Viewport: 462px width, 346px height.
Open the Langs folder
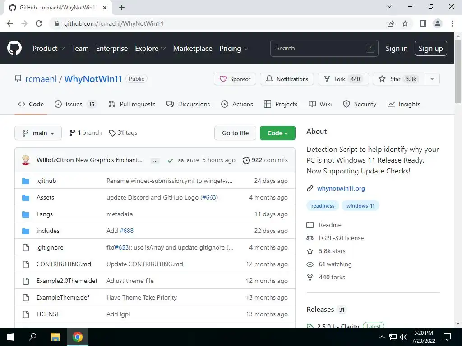[x=45, y=214]
